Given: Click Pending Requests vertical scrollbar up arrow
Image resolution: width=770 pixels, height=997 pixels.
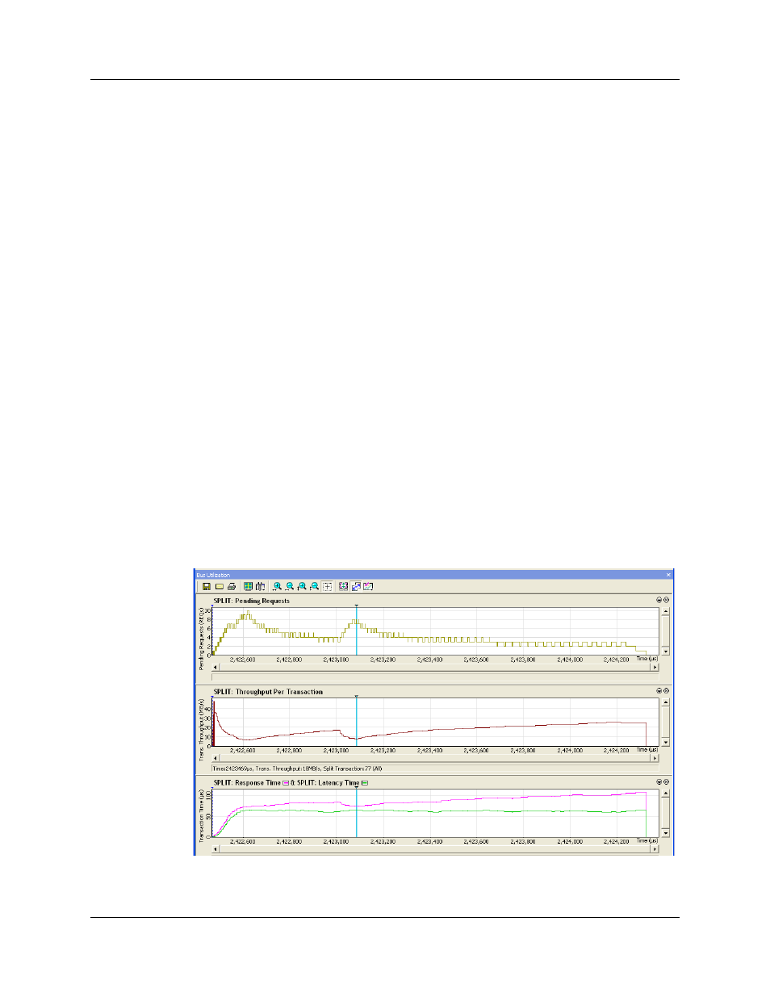Looking at the screenshot, I should click(665, 611).
